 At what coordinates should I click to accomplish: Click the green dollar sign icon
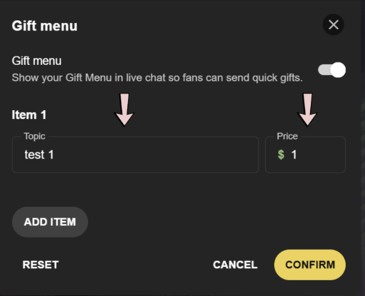pos(281,155)
